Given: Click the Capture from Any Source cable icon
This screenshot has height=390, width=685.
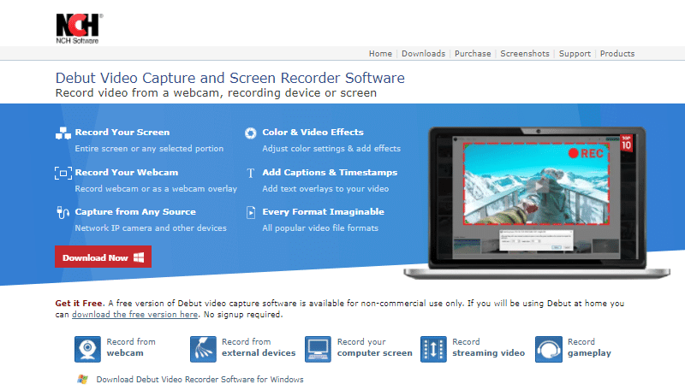Looking at the screenshot, I should [x=63, y=212].
